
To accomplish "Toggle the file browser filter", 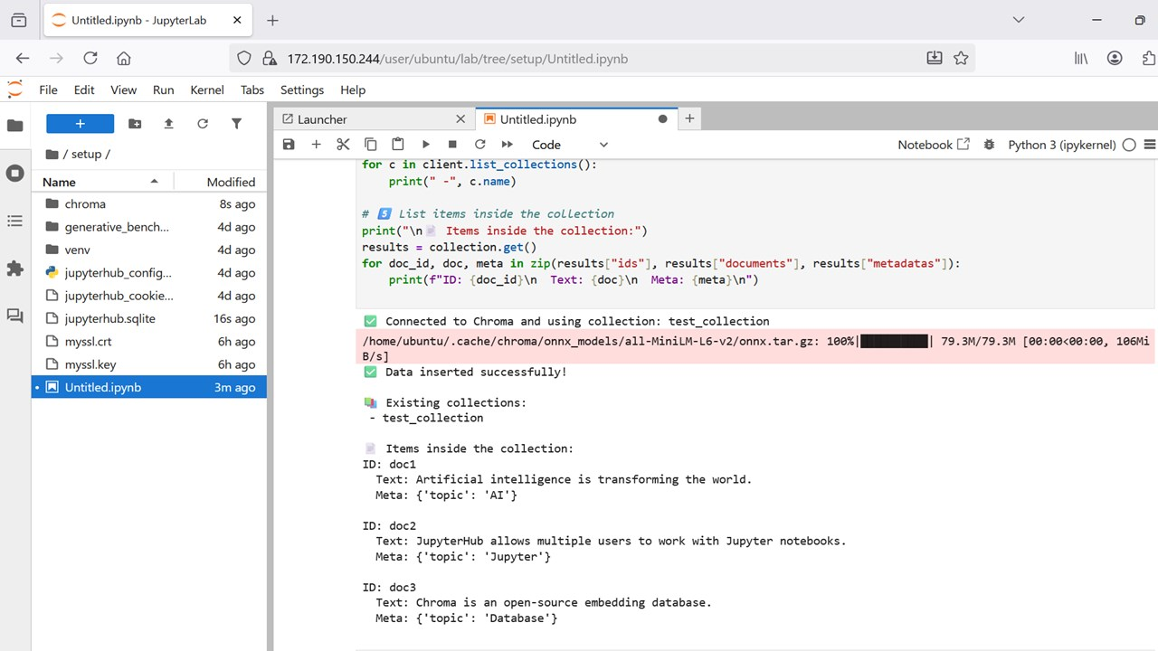I will pos(236,124).
